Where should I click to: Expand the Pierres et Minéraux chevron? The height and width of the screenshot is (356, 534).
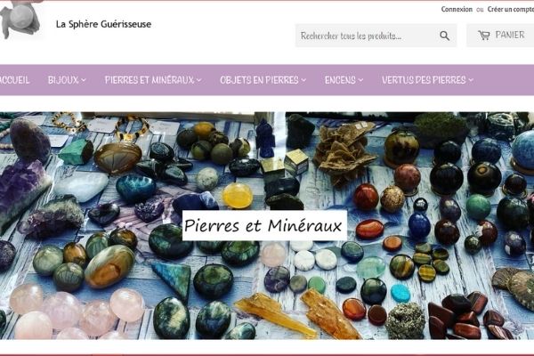pyautogui.click(x=198, y=80)
